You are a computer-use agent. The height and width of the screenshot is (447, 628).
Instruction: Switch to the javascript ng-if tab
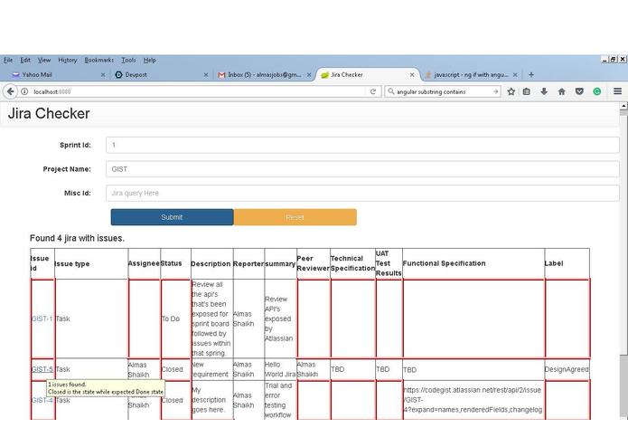(471, 74)
